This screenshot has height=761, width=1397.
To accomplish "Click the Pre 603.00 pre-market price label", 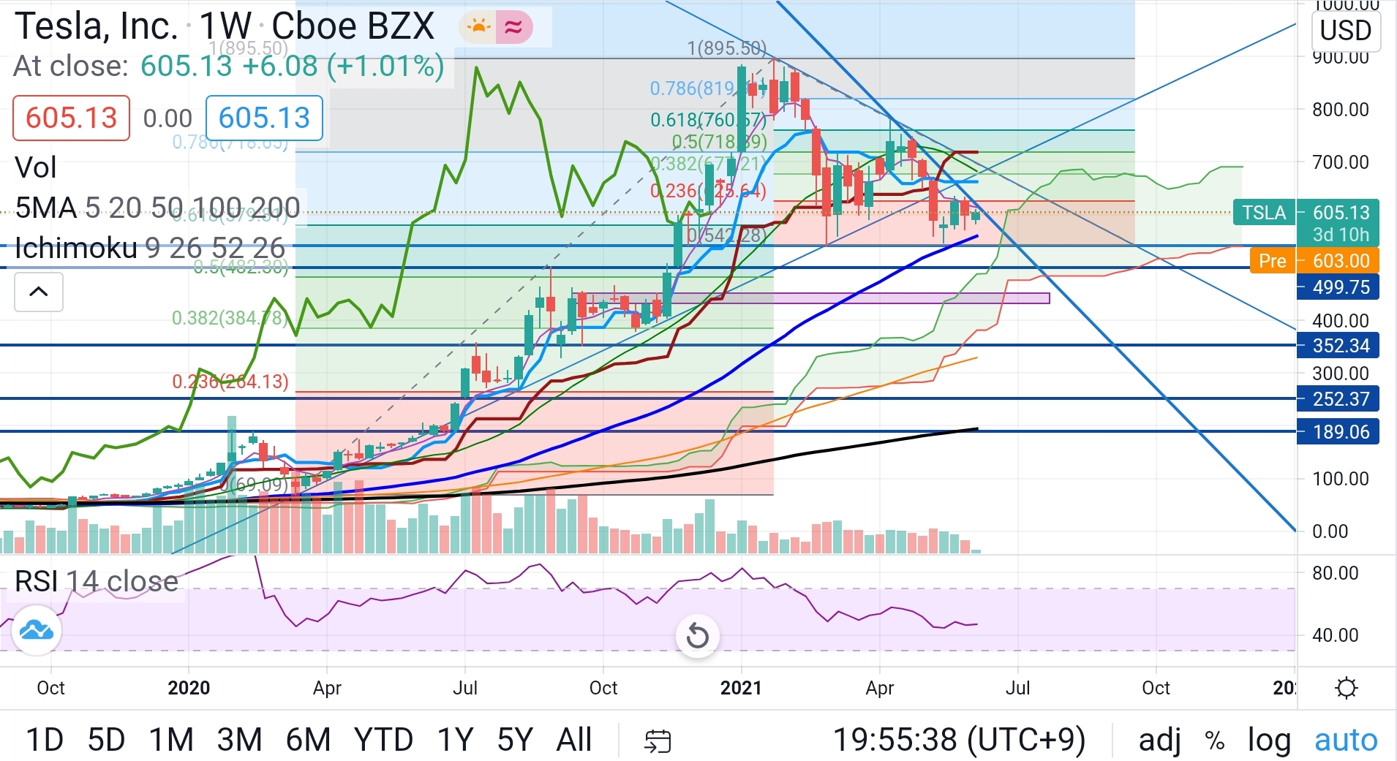I will pos(1315,261).
